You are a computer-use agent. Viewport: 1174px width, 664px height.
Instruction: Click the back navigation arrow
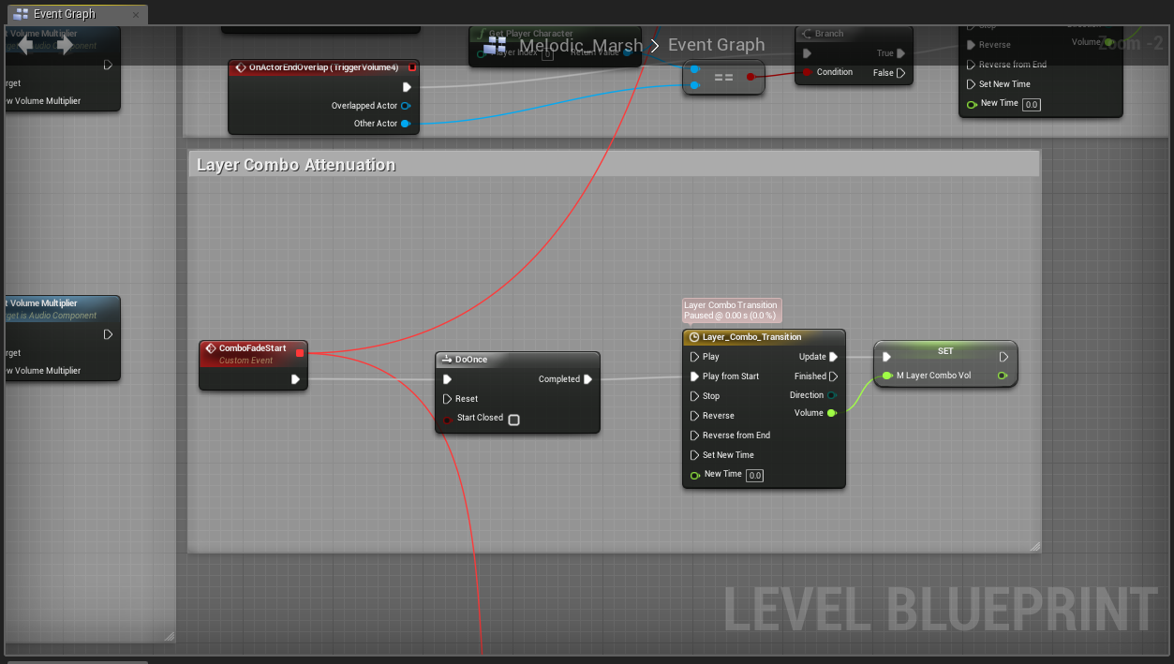click(x=25, y=45)
